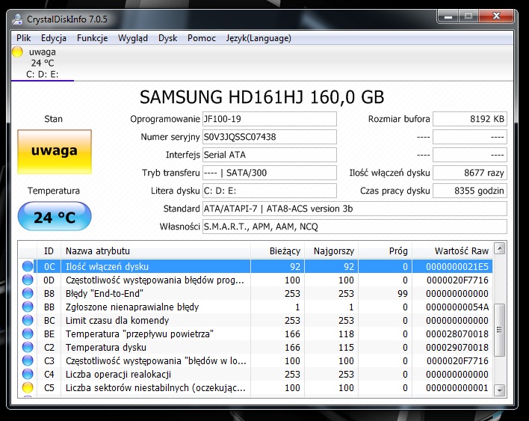Select row Liczba operacji realokacji
529x421 pixels.
click(256, 374)
